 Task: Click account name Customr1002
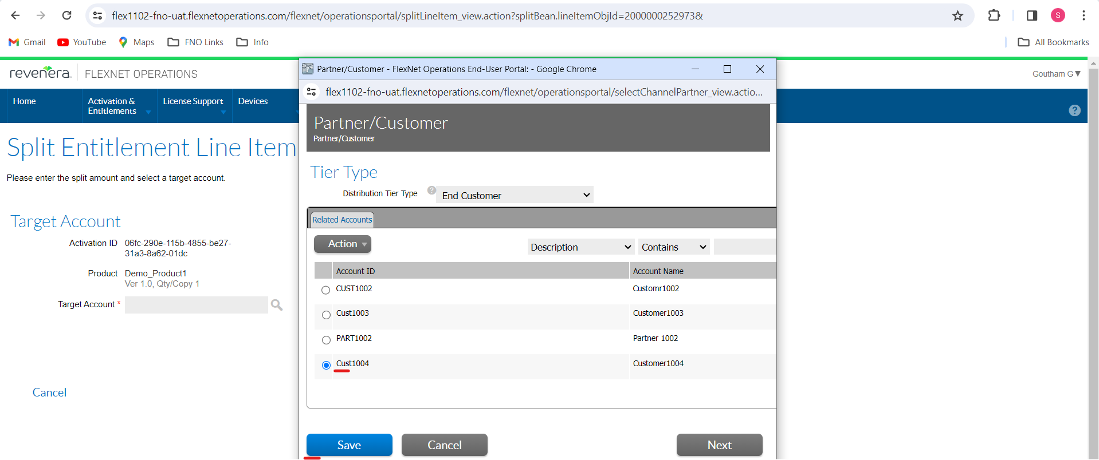(656, 288)
